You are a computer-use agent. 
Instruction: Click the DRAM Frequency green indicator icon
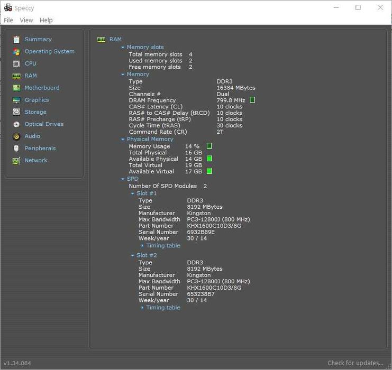(252, 100)
